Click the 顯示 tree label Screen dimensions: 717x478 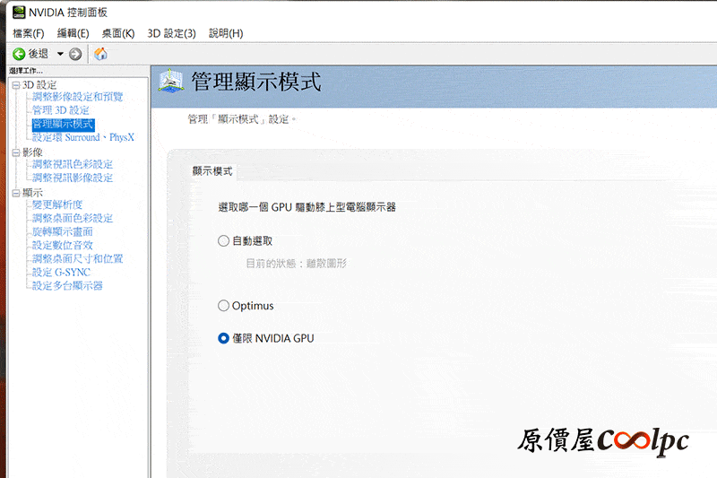pyautogui.click(x=32, y=193)
